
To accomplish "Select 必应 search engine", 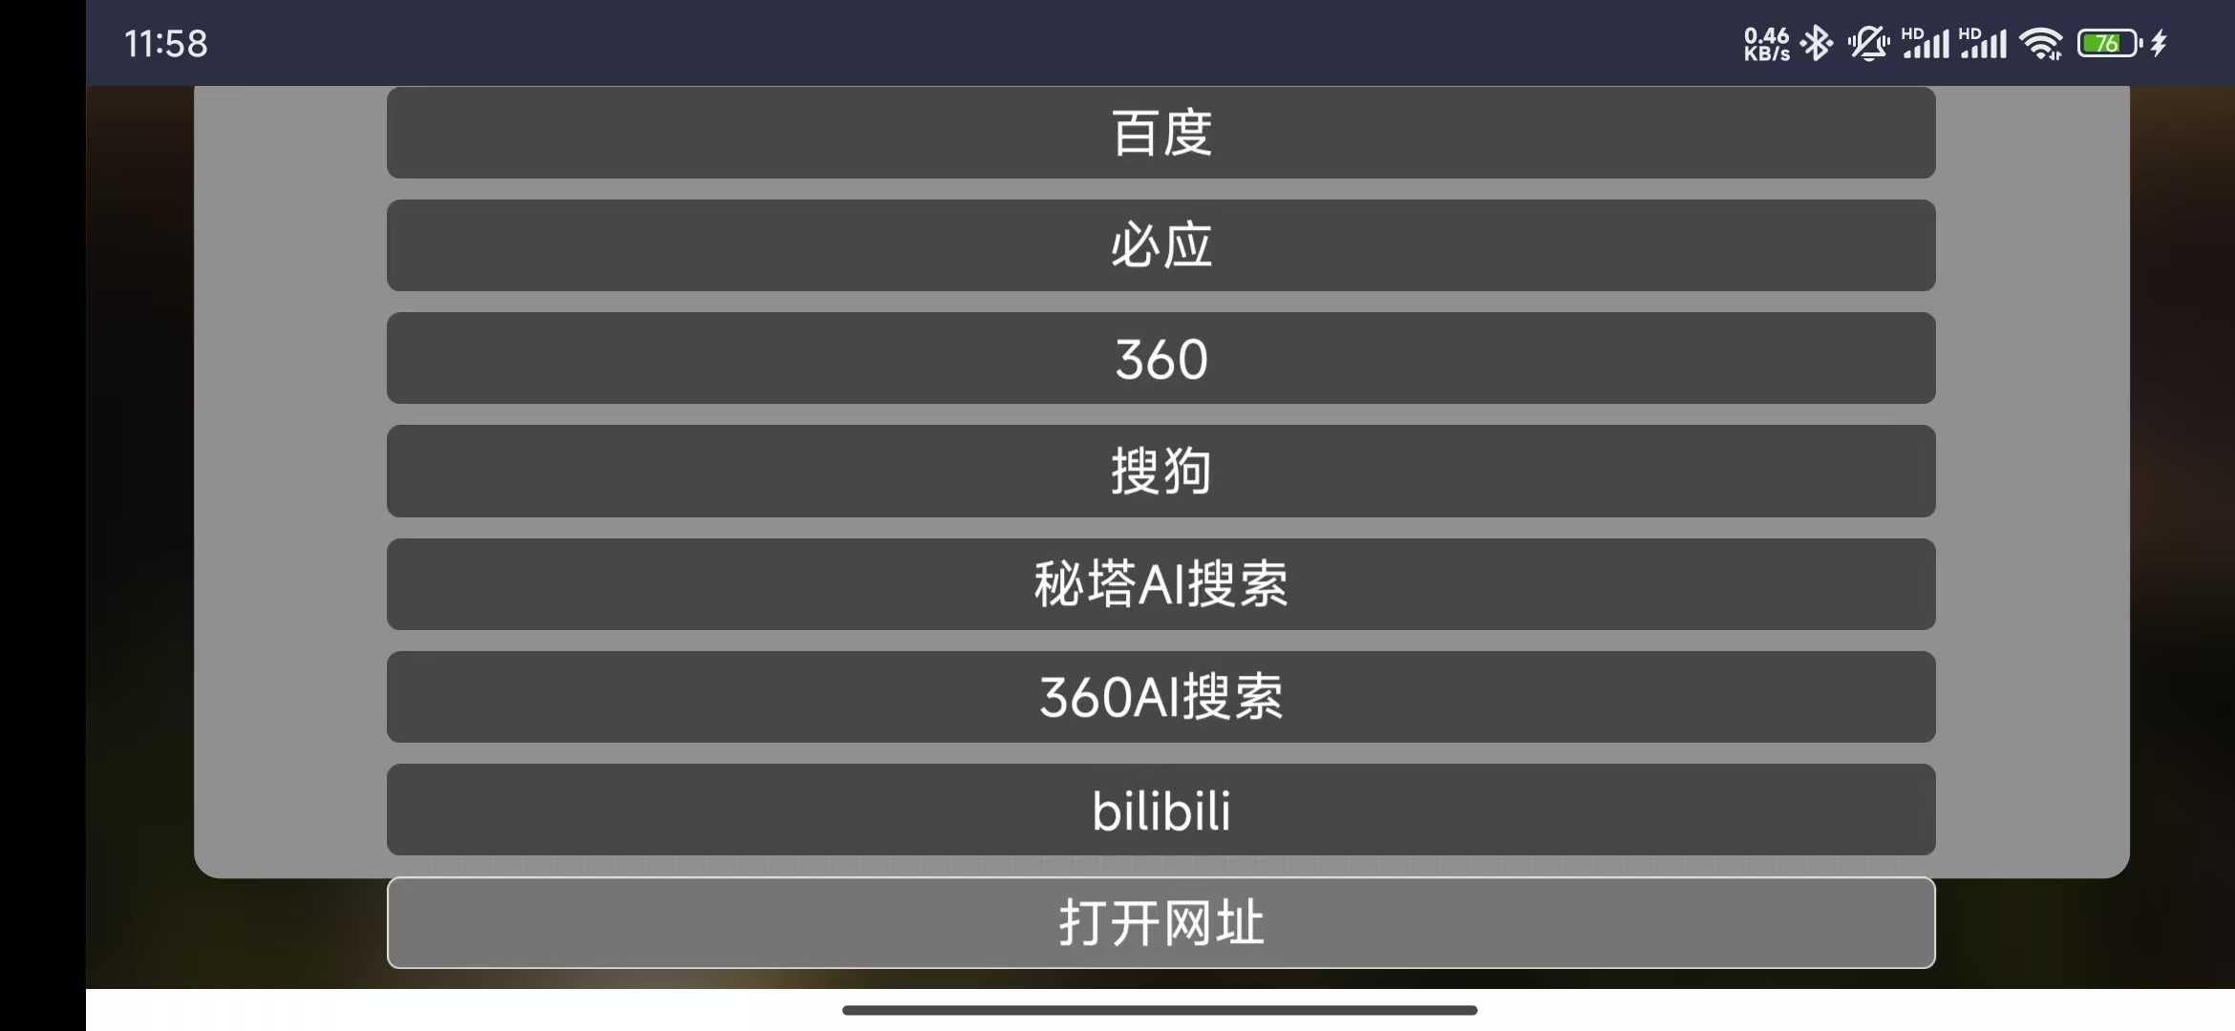I will 1160,245.
